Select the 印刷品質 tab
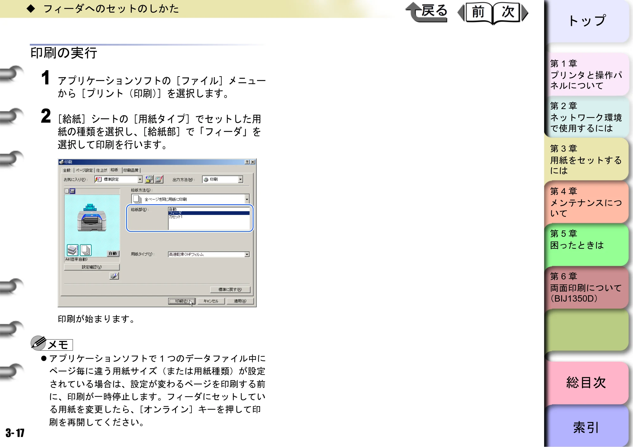This screenshot has height=447, width=633. 131,170
